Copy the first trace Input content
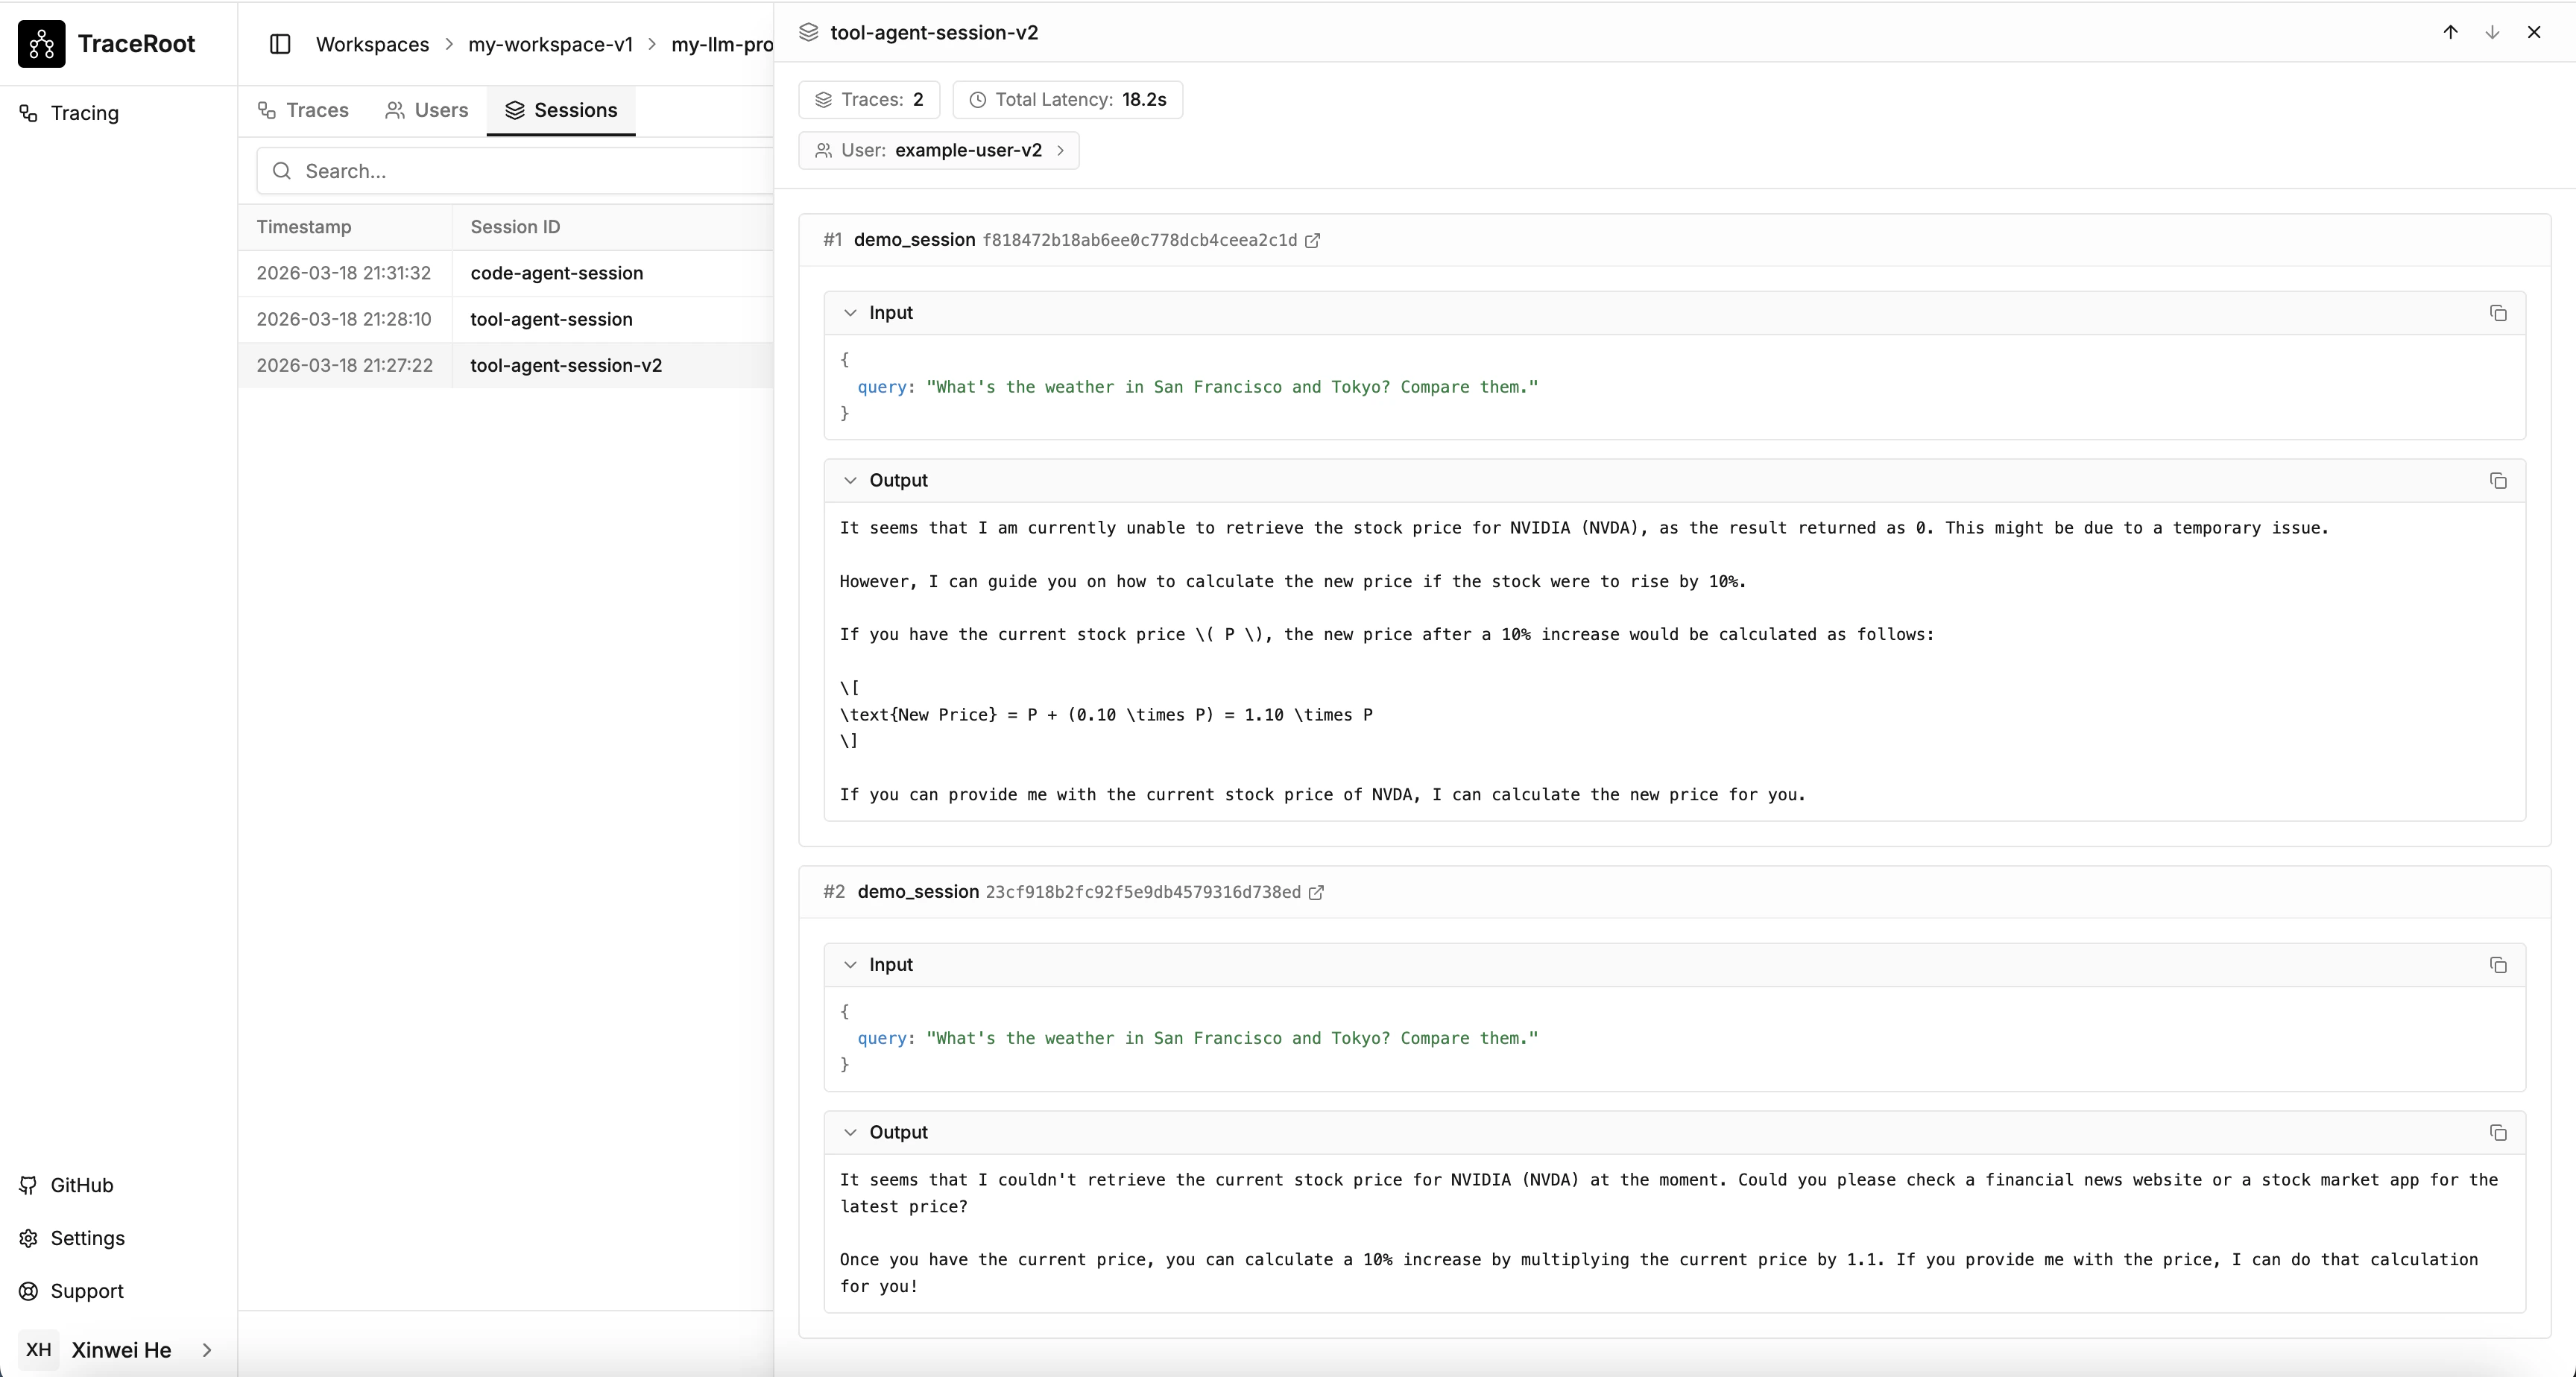2576x1377 pixels. [x=2497, y=313]
